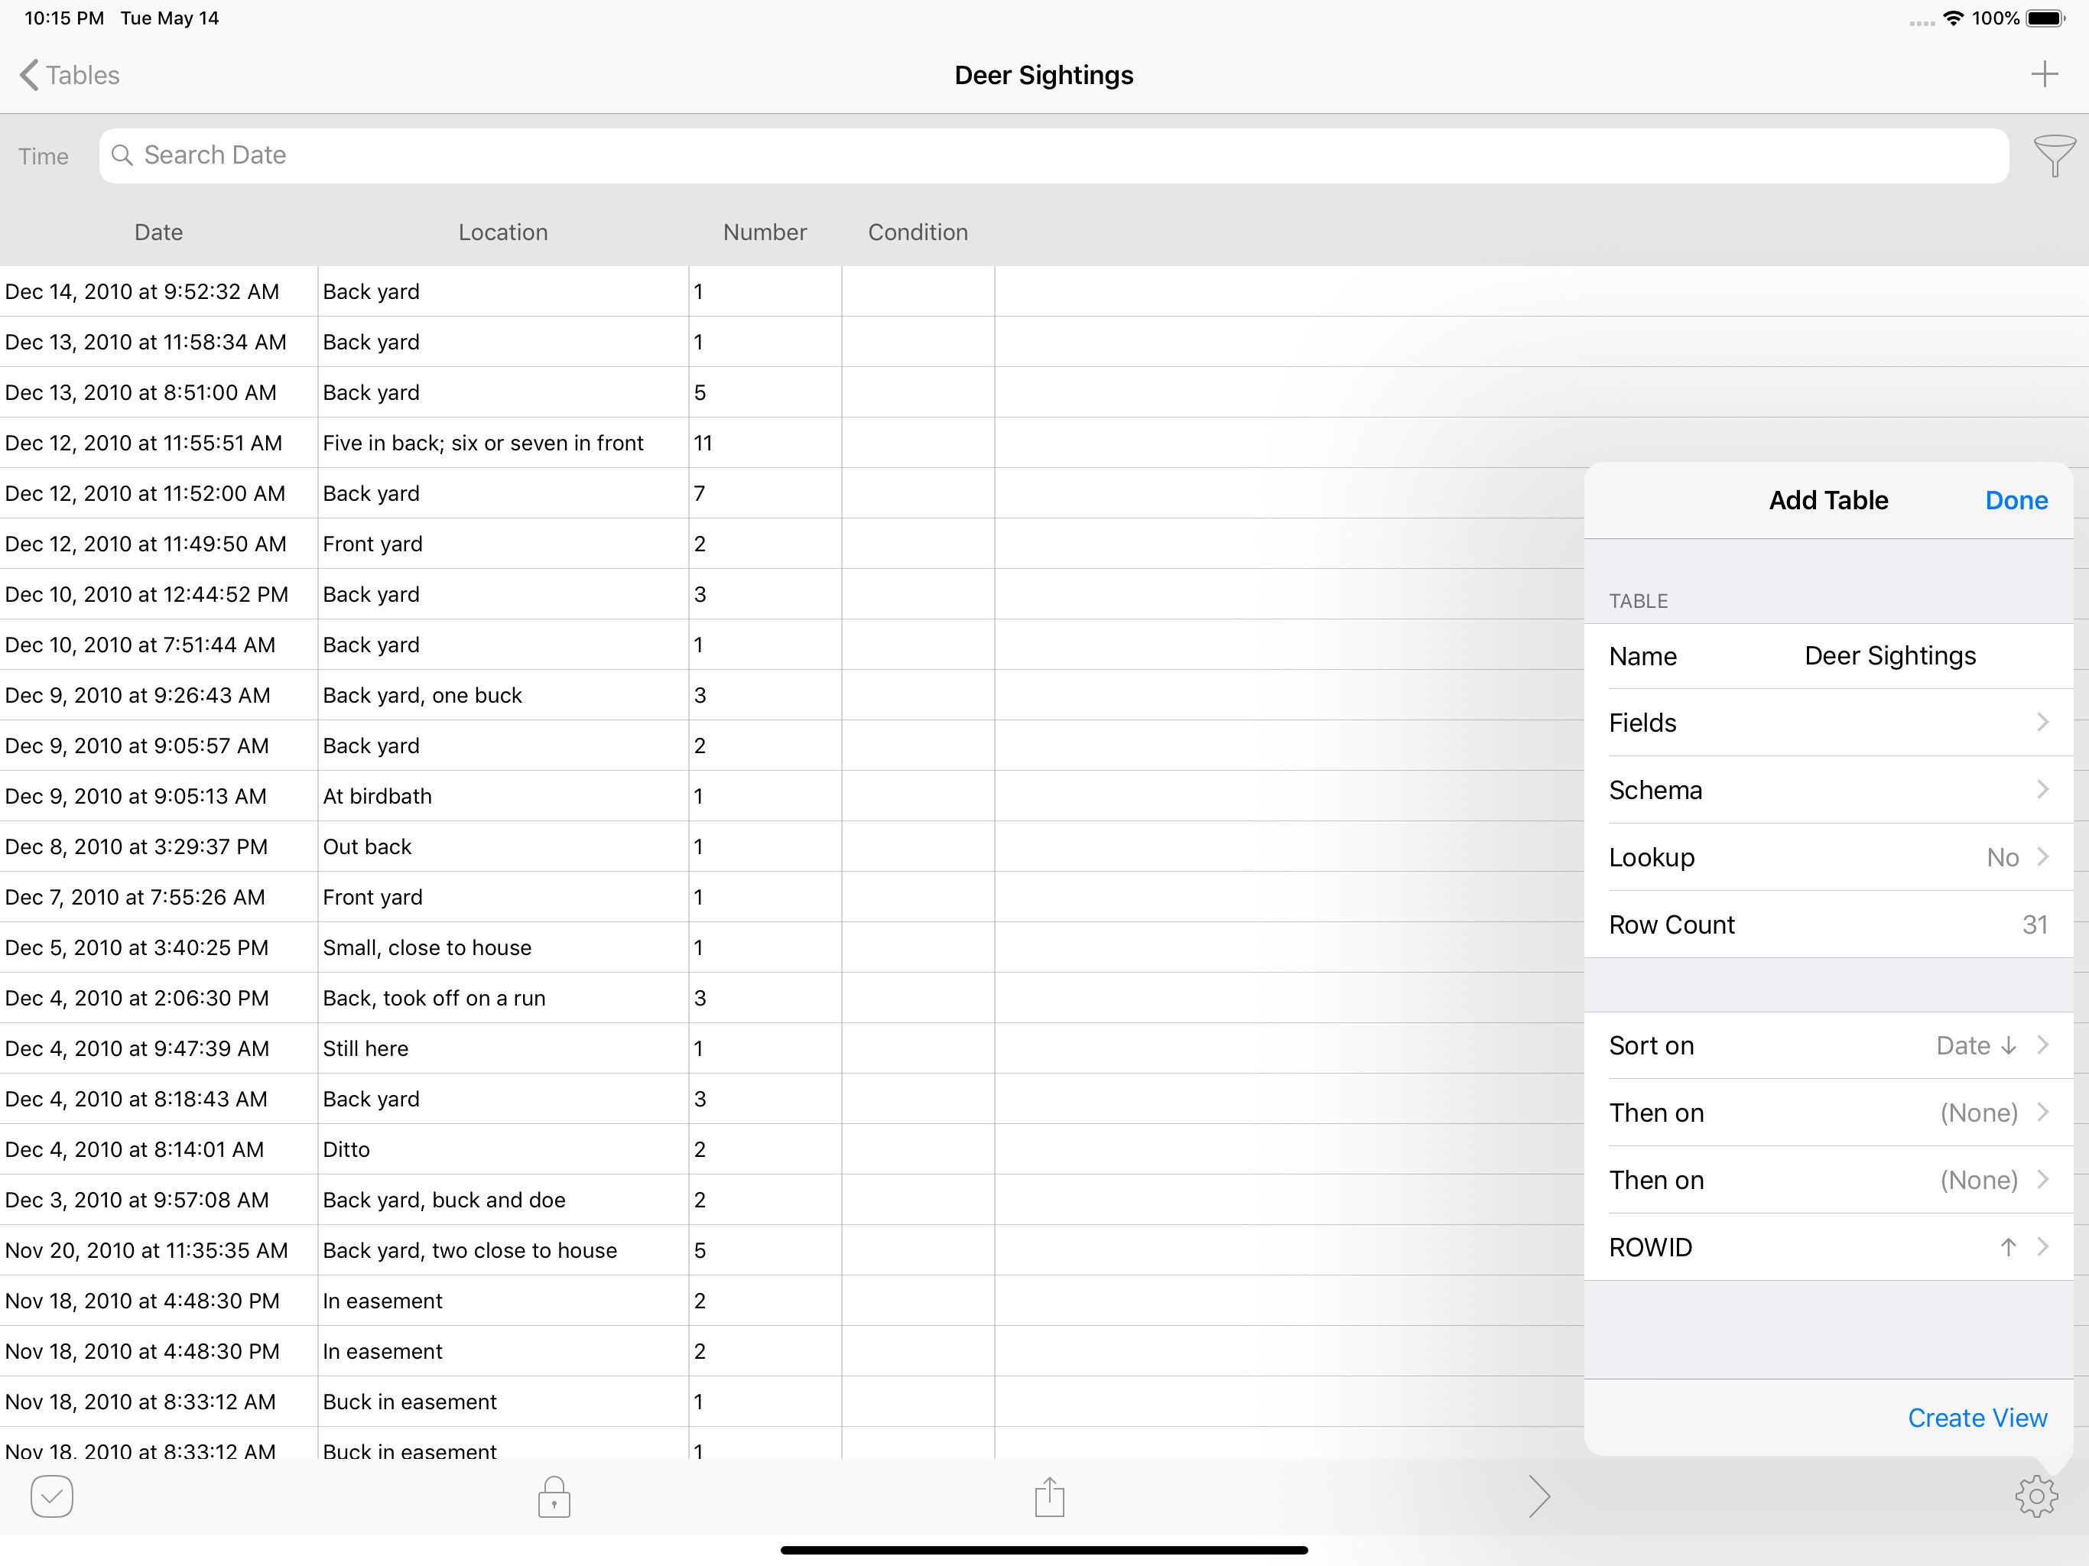Open the first Then on (None) option
Viewport: 2089px width, 1566px height.
(1828, 1113)
